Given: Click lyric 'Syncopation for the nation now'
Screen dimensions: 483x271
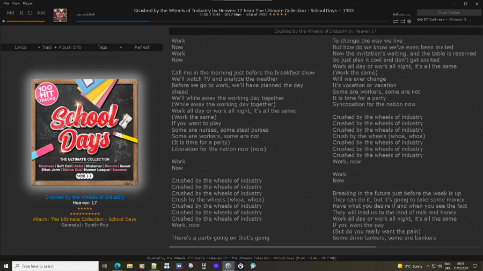Looking at the screenshot, I should pos(374,104).
